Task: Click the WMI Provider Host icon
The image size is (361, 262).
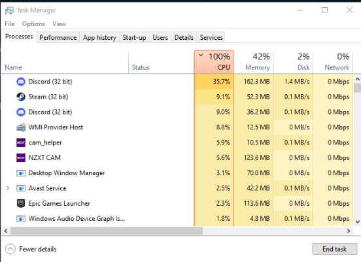Action: point(21,127)
